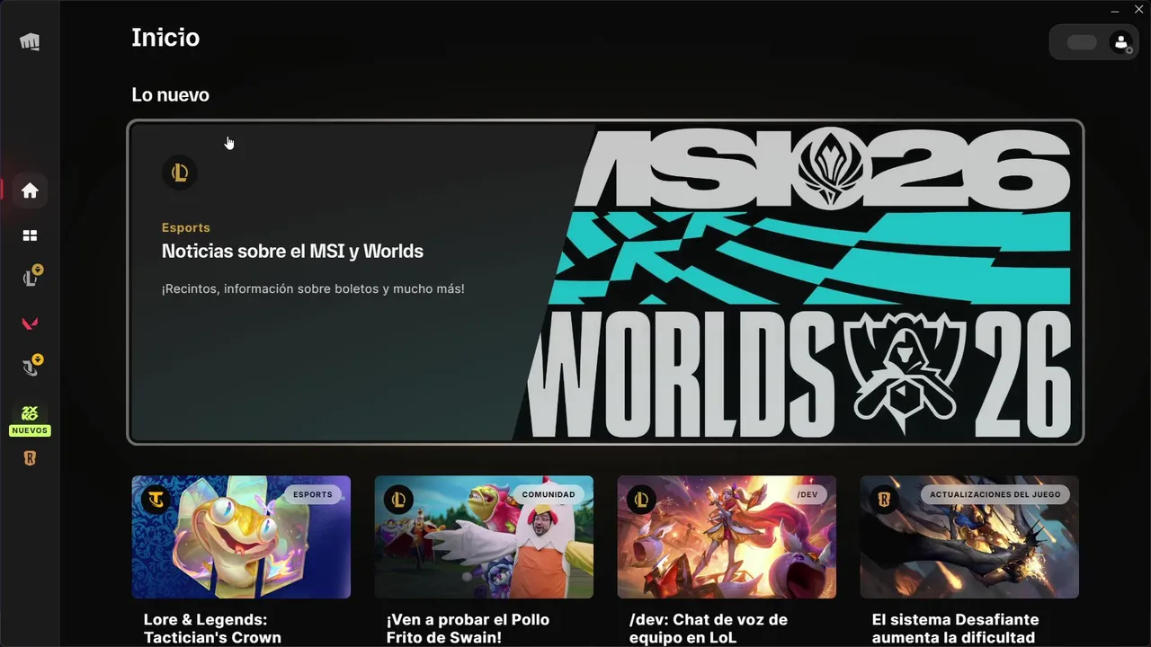1151x647 pixels.
Task: Click the League icon on the Pollo Frito card
Action: [x=398, y=500]
